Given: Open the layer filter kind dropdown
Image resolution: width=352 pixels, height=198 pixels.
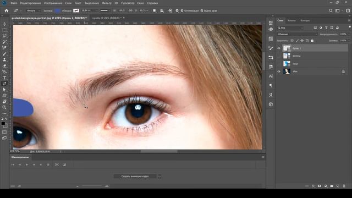Looking at the screenshot, I should point(290,28).
